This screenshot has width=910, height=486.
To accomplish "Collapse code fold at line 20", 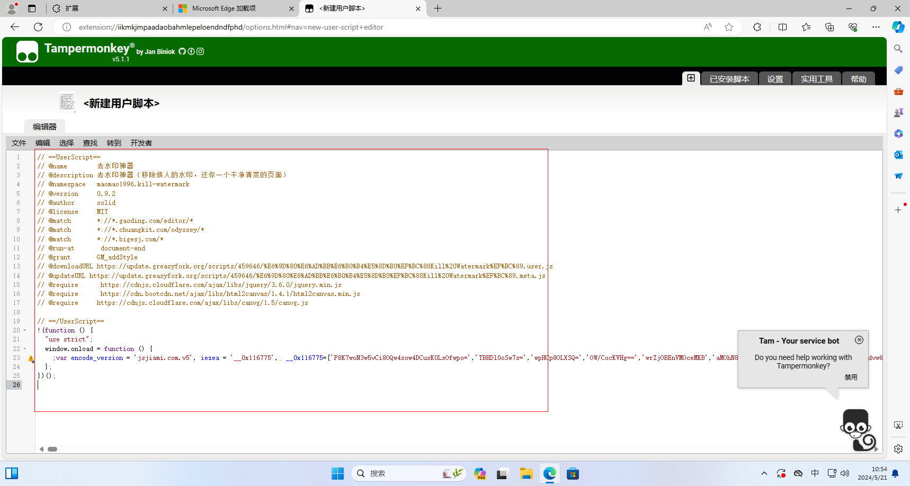I will [x=24, y=330].
